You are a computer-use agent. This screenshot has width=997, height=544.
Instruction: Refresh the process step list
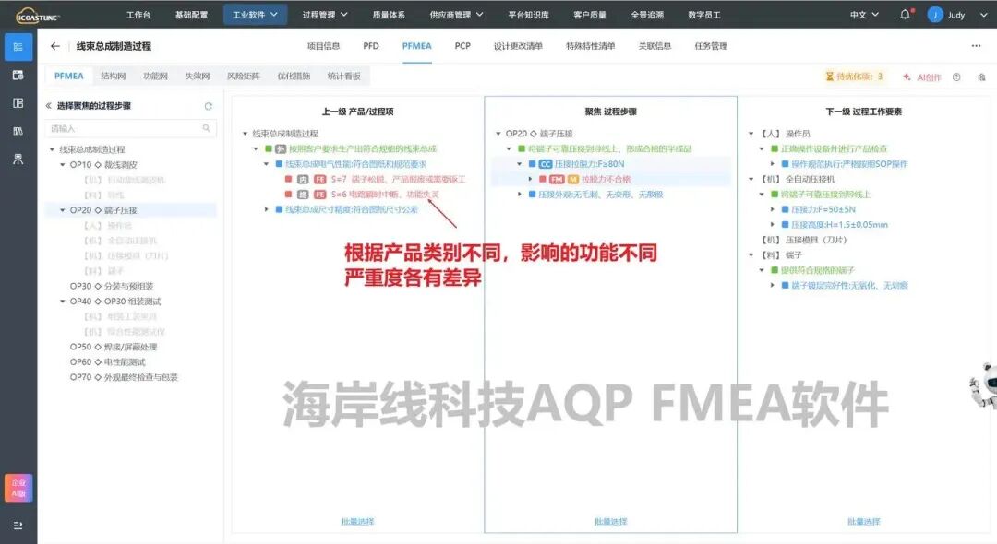point(208,106)
